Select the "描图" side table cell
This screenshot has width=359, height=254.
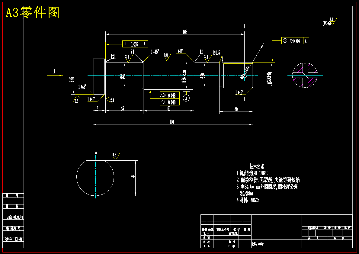(x=12, y=196)
